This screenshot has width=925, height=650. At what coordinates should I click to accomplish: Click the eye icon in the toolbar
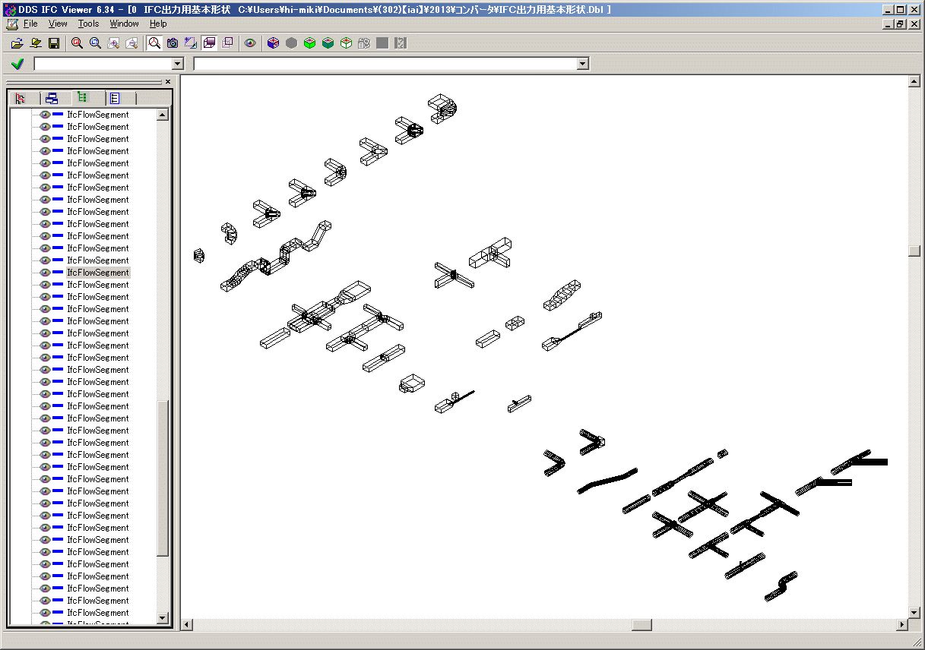[x=250, y=43]
